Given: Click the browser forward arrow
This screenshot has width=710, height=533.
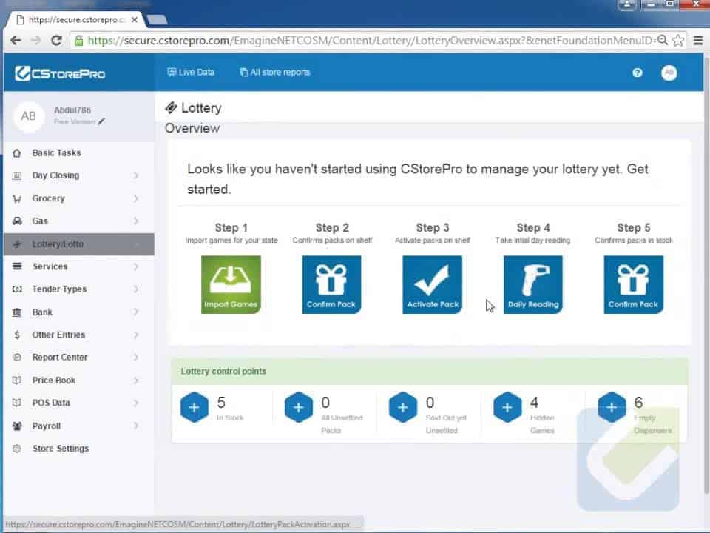Looking at the screenshot, I should pos(36,40).
